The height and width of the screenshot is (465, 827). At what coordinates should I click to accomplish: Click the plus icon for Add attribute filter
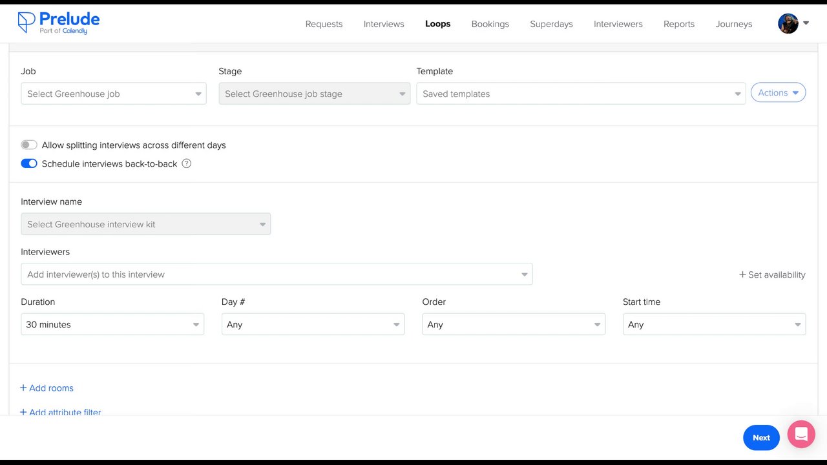(23, 412)
